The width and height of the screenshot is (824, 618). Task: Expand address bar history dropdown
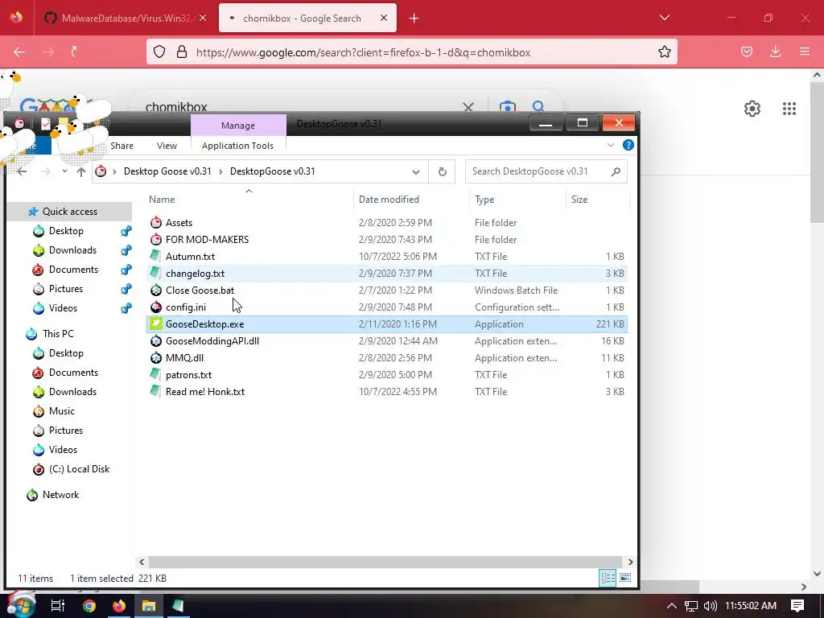pyautogui.click(x=416, y=172)
